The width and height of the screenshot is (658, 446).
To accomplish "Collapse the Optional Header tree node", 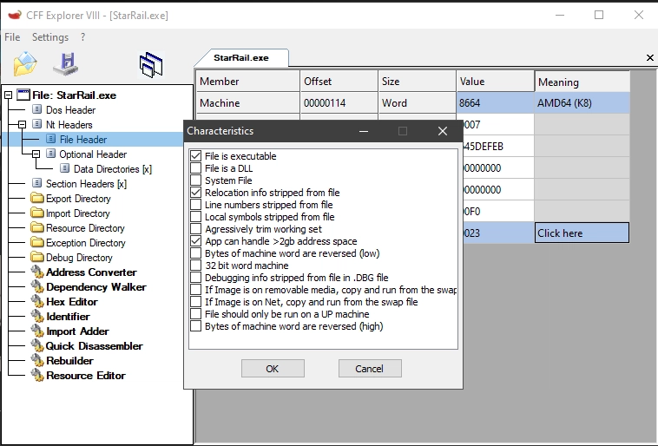I will point(36,154).
